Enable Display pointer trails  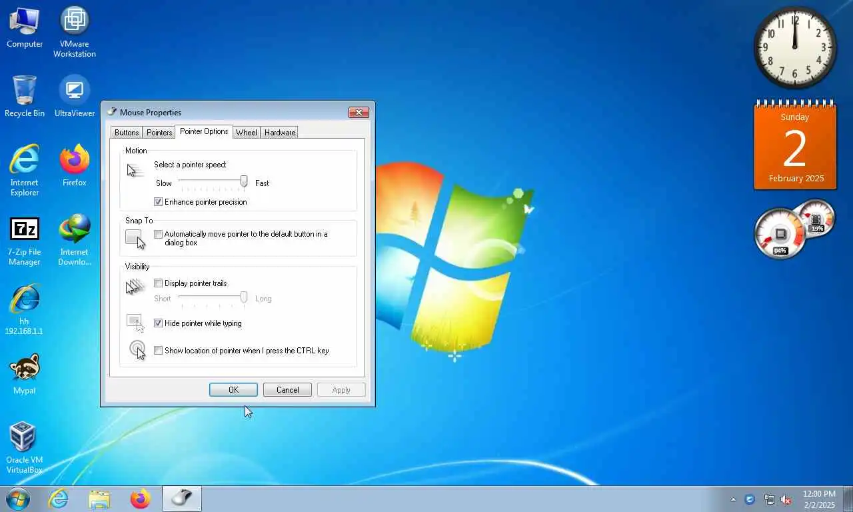pos(159,283)
